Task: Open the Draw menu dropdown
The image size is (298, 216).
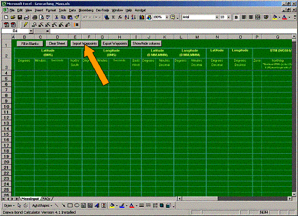Action: pos(9,206)
